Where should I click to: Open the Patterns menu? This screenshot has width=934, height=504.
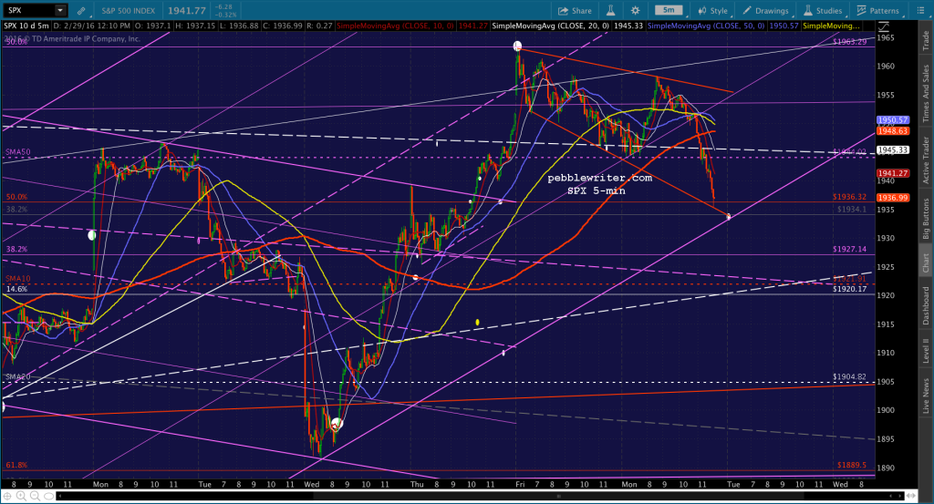click(877, 11)
